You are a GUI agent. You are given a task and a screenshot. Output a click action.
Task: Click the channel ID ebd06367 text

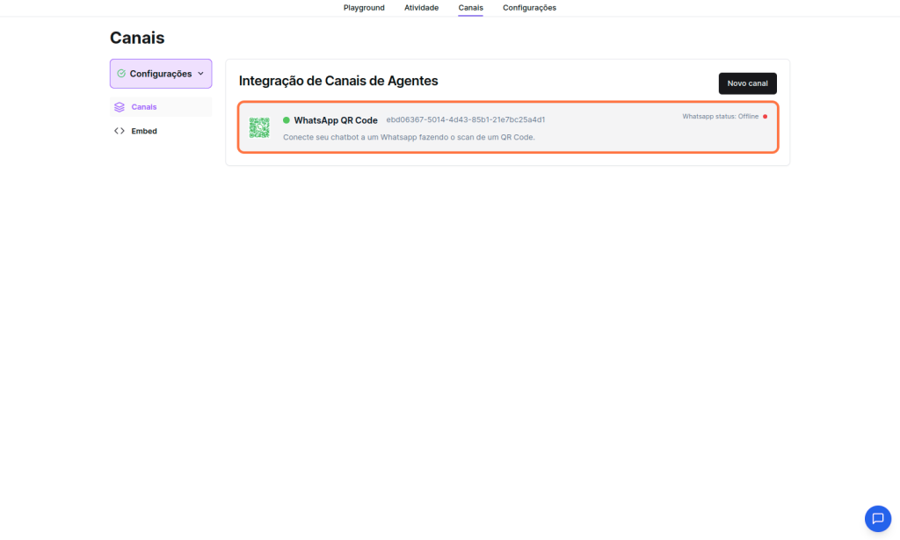coord(466,120)
